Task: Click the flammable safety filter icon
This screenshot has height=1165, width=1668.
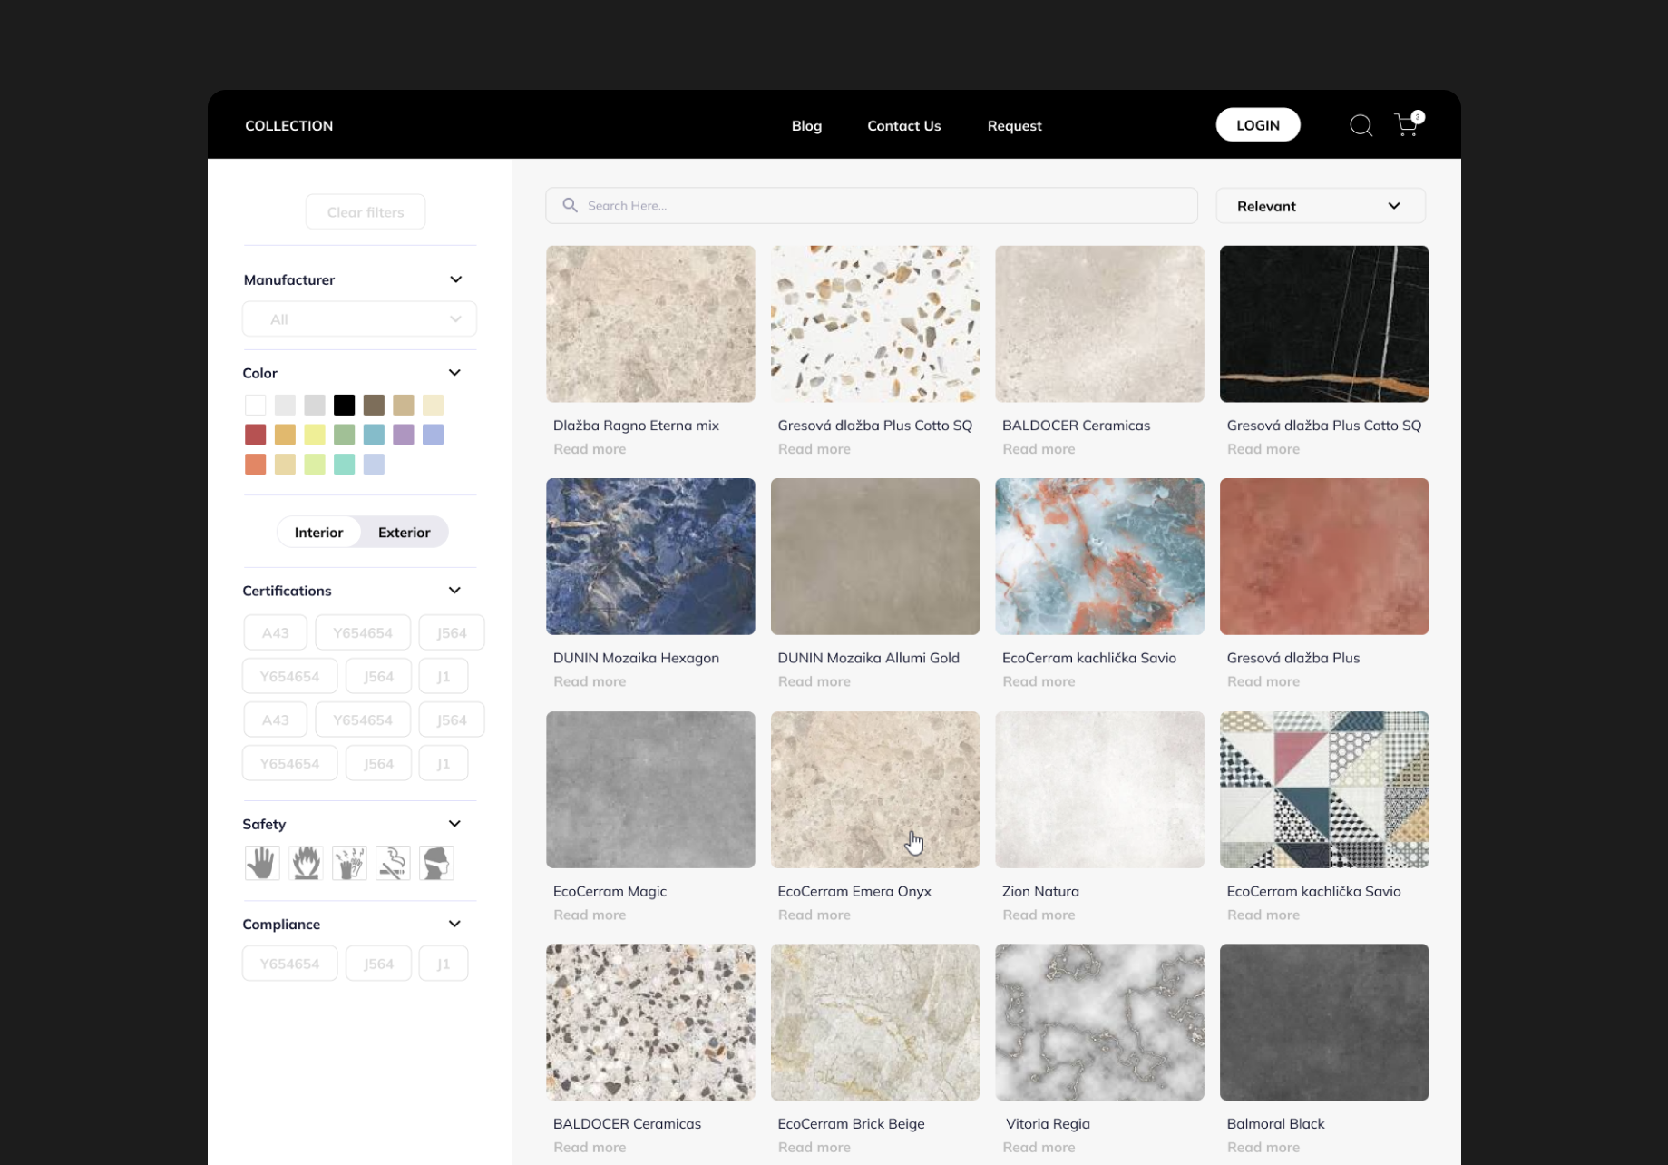Action: tap(306, 862)
